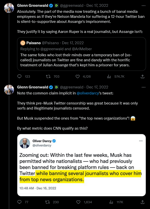
Task: Share the first tweet about Assange
Action: [142, 76]
